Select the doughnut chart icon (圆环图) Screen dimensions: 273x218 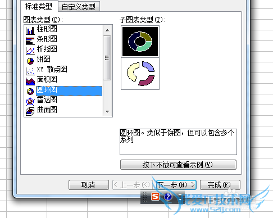coord(30,91)
